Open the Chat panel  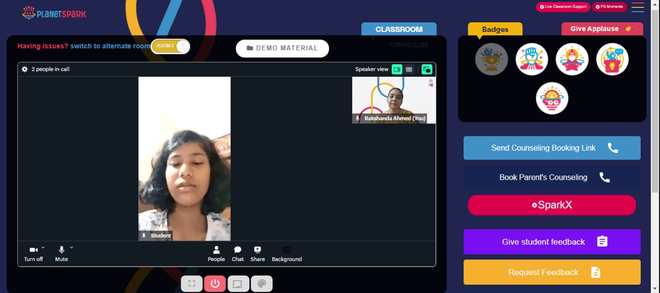pyautogui.click(x=238, y=254)
